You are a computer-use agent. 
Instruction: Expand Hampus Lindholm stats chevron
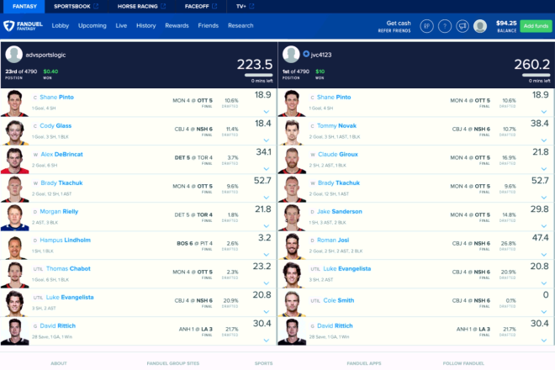pyautogui.click(x=267, y=255)
